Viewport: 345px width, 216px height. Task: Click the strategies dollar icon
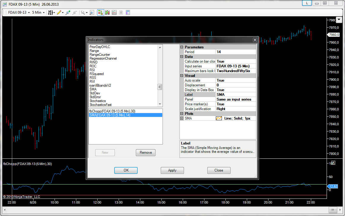tap(121, 12)
